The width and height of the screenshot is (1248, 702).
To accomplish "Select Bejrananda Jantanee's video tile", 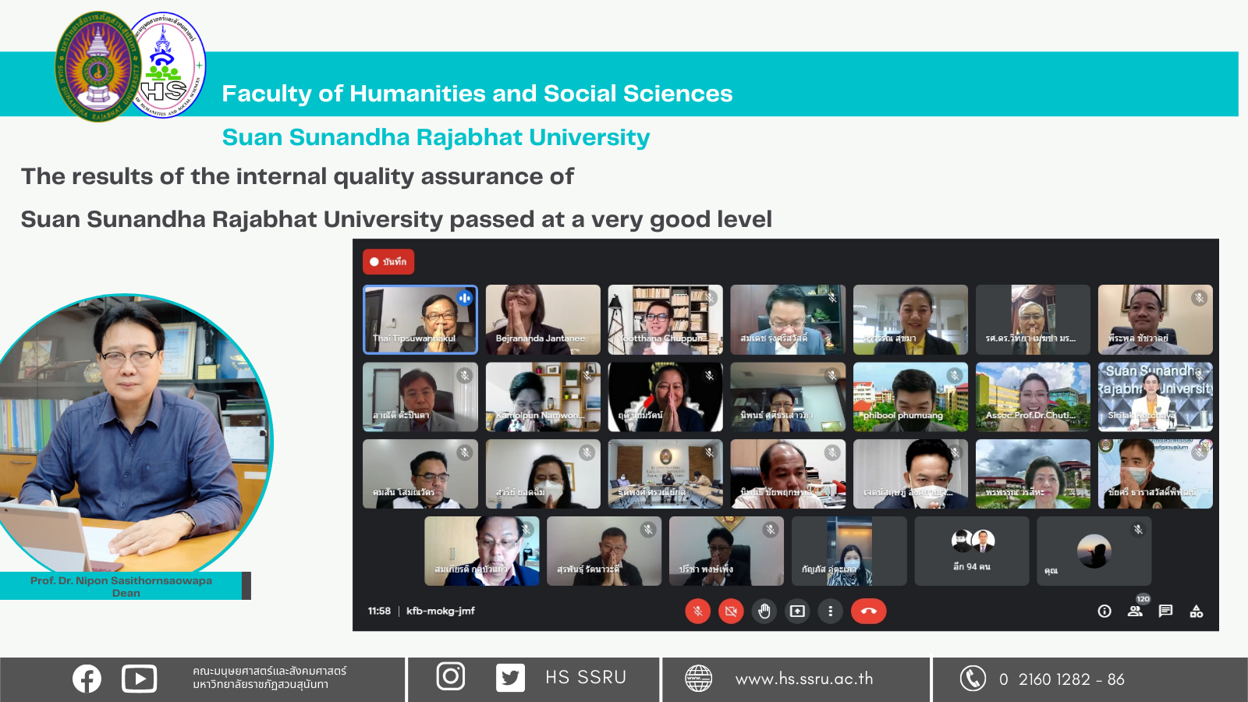I will [x=543, y=320].
